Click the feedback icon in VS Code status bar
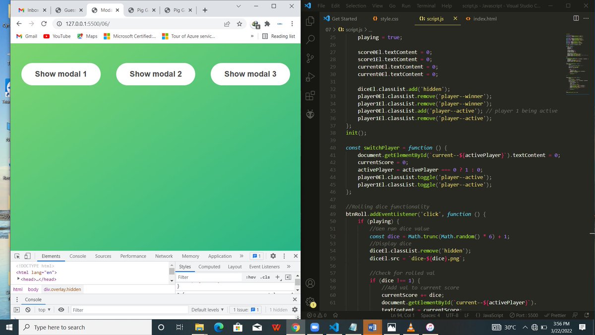595x335 pixels. click(x=575, y=315)
